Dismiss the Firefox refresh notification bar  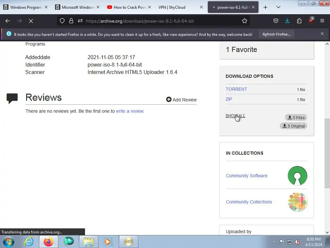[x=322, y=34]
